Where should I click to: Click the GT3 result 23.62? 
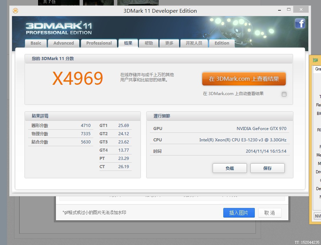[124, 142]
